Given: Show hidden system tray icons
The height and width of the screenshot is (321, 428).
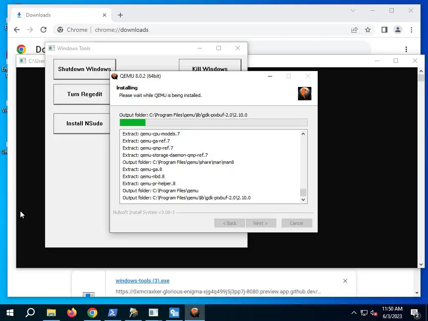Looking at the screenshot, I should click(354, 313).
